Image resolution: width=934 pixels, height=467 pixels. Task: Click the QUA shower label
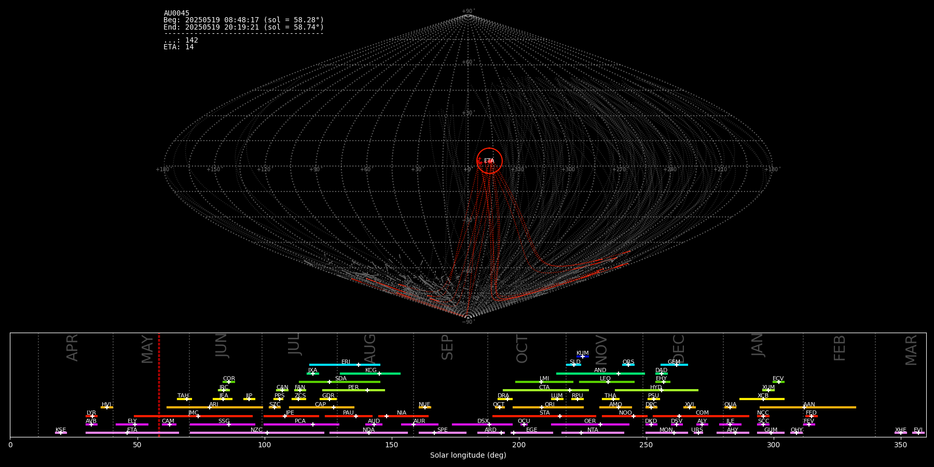pos(730,405)
